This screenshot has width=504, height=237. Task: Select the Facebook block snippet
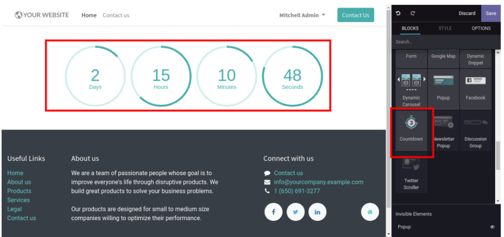(475, 89)
